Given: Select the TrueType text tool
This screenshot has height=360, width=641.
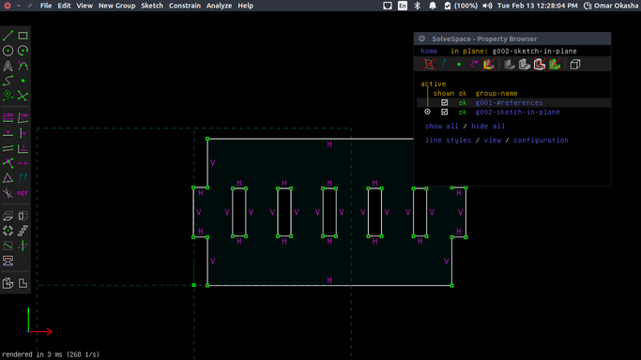Looking at the screenshot, I should (8, 66).
